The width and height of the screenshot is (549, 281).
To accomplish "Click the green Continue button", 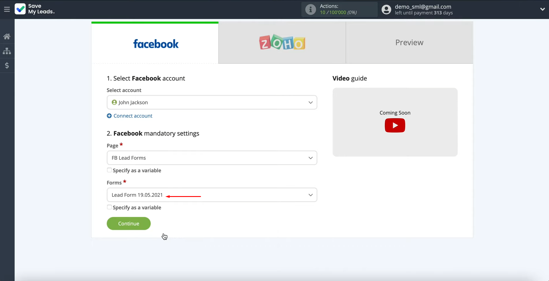I will 129,224.
